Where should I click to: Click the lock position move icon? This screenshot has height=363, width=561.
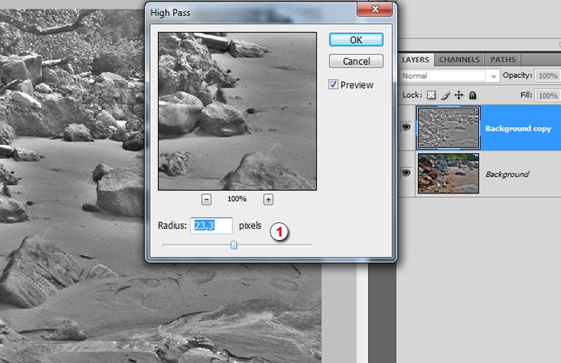pos(458,95)
